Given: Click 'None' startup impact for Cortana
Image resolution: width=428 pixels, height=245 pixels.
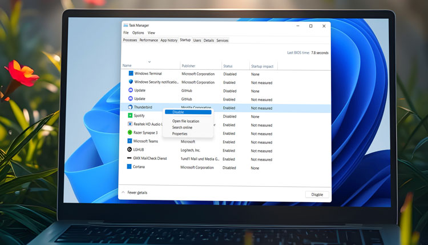Looking at the screenshot, I should 255,168.
